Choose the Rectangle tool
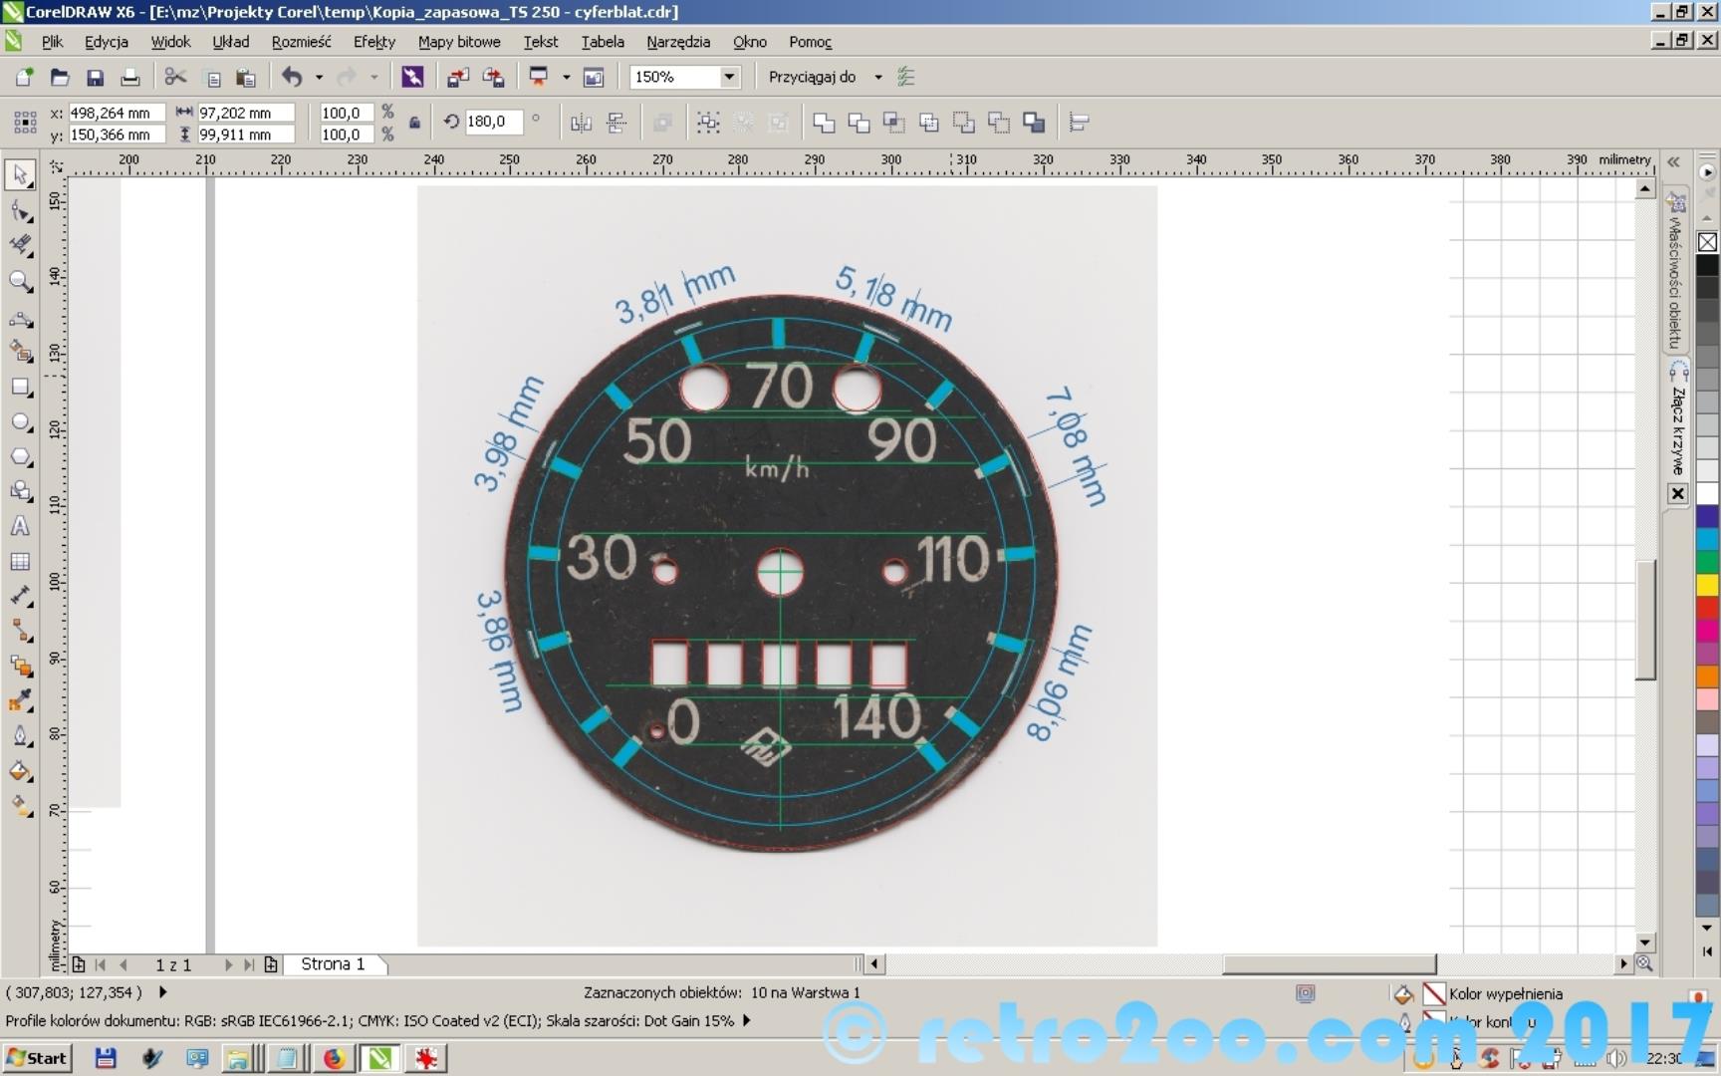The width and height of the screenshot is (1721, 1076). coord(20,388)
